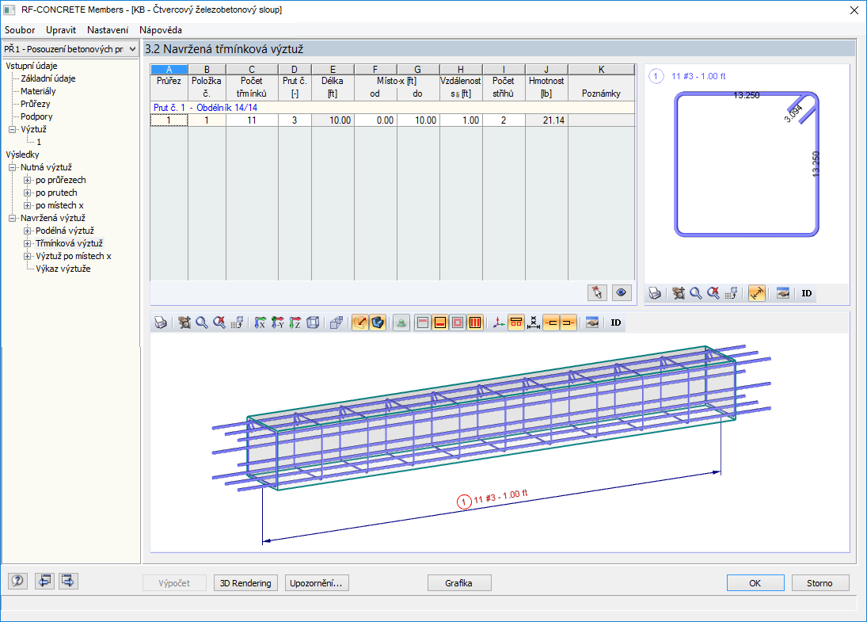Select the magnifier zoom tool in 3D toolbar
The height and width of the screenshot is (622, 867).
point(202,322)
